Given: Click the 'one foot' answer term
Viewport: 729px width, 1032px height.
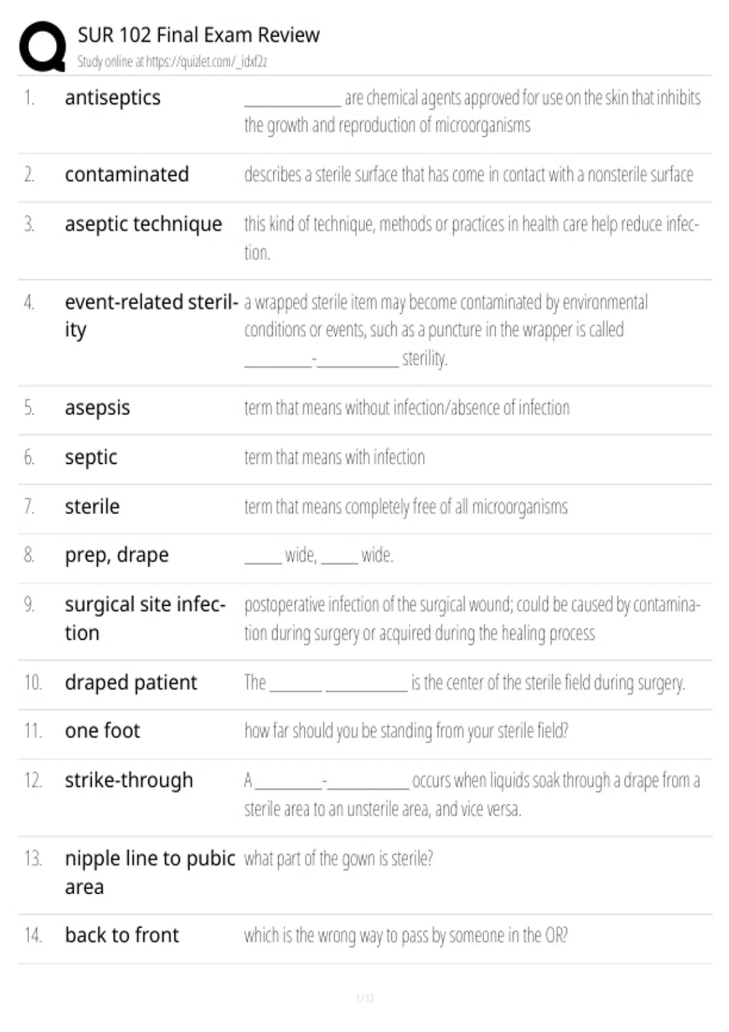Looking at the screenshot, I should pyautogui.click(x=102, y=731).
